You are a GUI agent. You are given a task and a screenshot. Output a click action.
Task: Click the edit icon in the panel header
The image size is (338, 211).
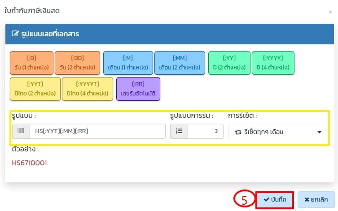[15, 34]
